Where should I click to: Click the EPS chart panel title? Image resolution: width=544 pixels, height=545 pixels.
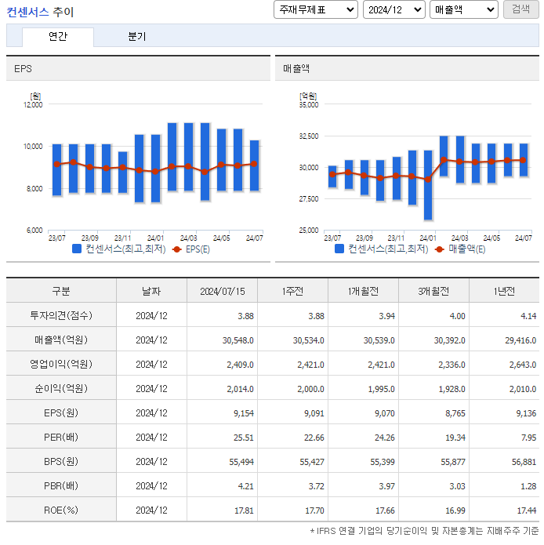point(23,68)
